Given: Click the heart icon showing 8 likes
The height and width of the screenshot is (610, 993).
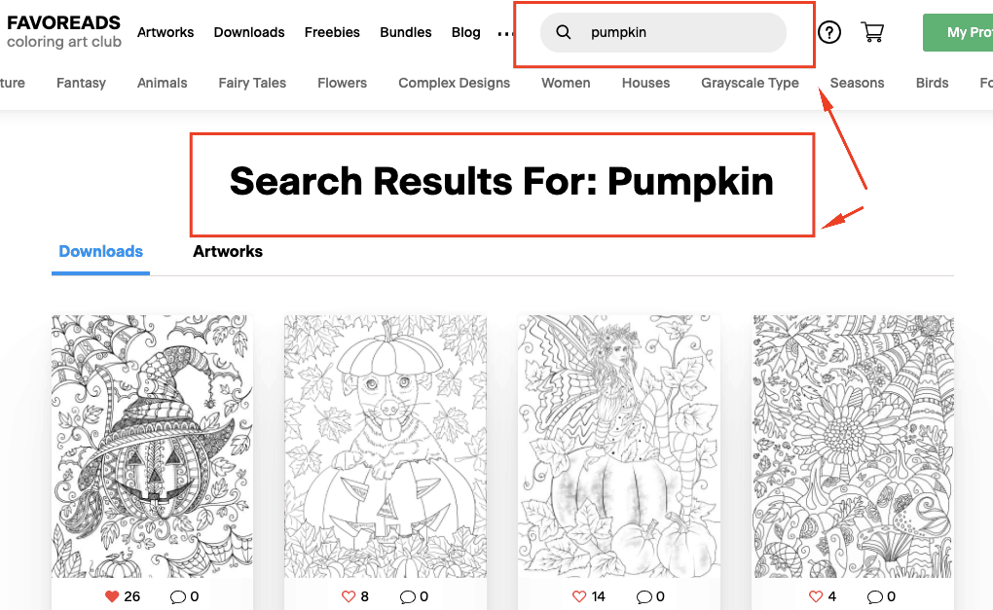Looking at the screenshot, I should click(x=349, y=596).
